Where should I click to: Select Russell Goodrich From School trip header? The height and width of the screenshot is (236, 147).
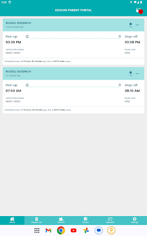73,25
